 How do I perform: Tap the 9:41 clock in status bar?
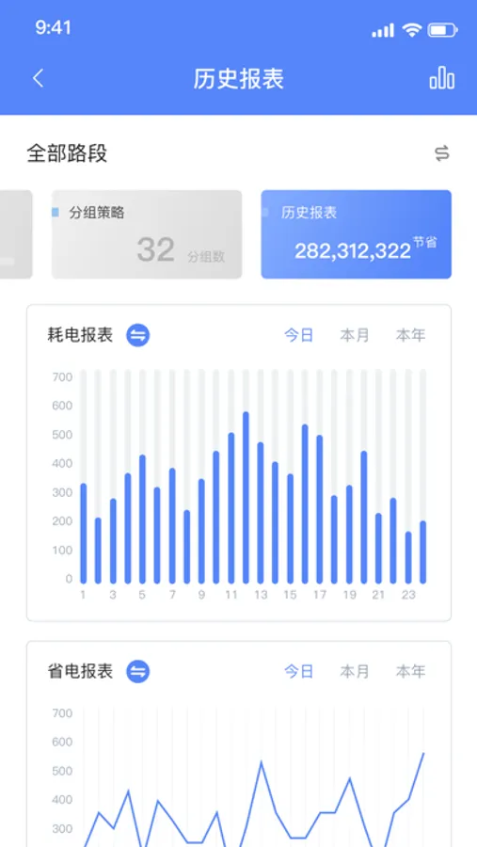(53, 28)
